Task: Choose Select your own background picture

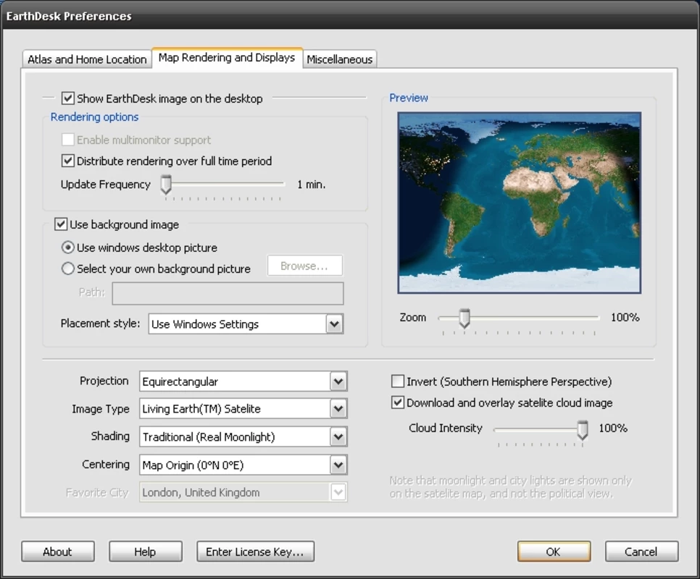Action: [68, 269]
